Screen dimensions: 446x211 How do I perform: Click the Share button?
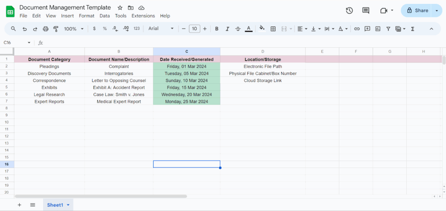click(416, 10)
